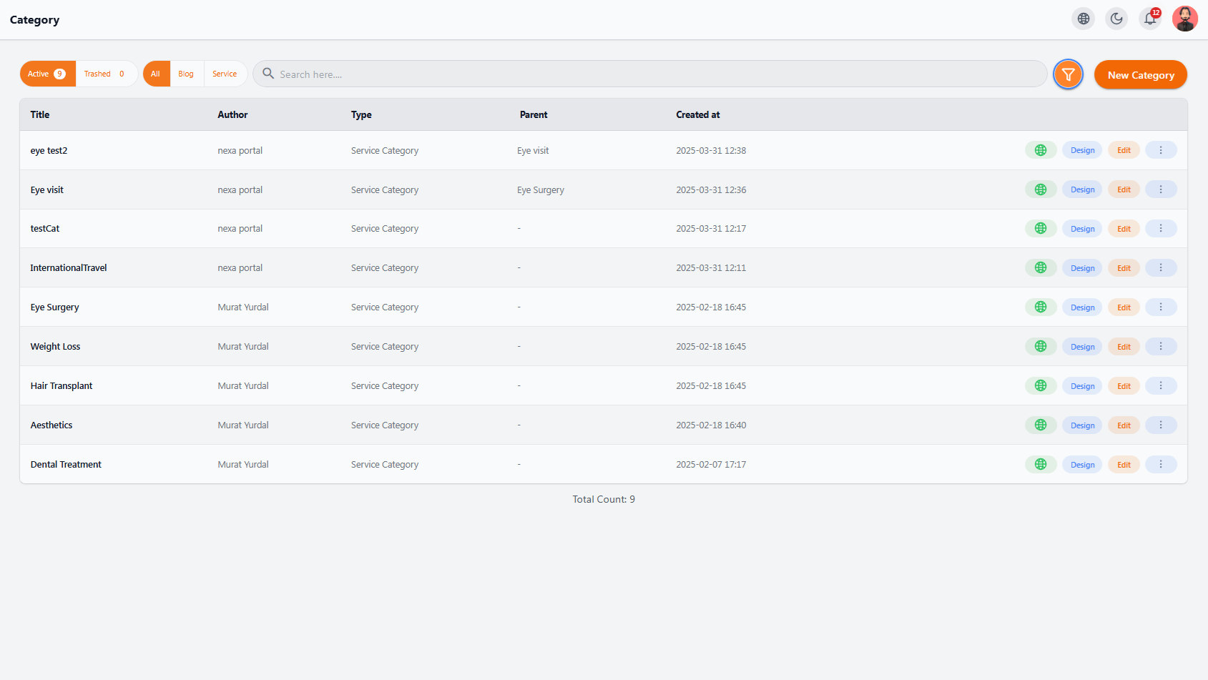Click the orange filter funnel button
The width and height of the screenshot is (1208, 680).
point(1069,74)
